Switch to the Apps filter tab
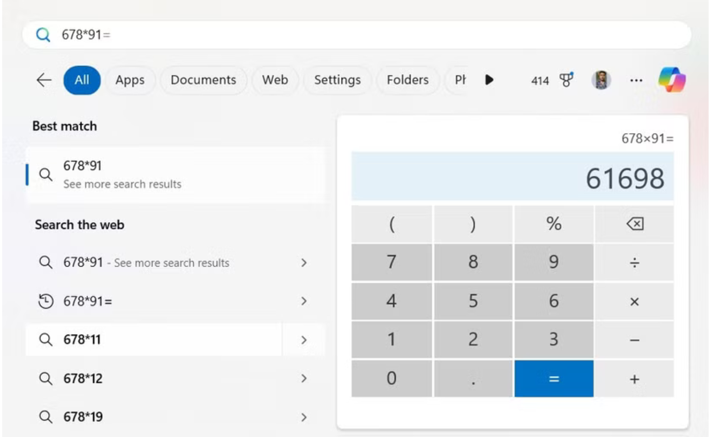This screenshot has width=709, height=437. [x=130, y=80]
